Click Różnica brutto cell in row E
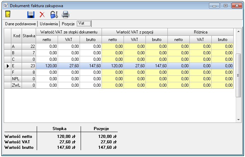 [222, 66]
